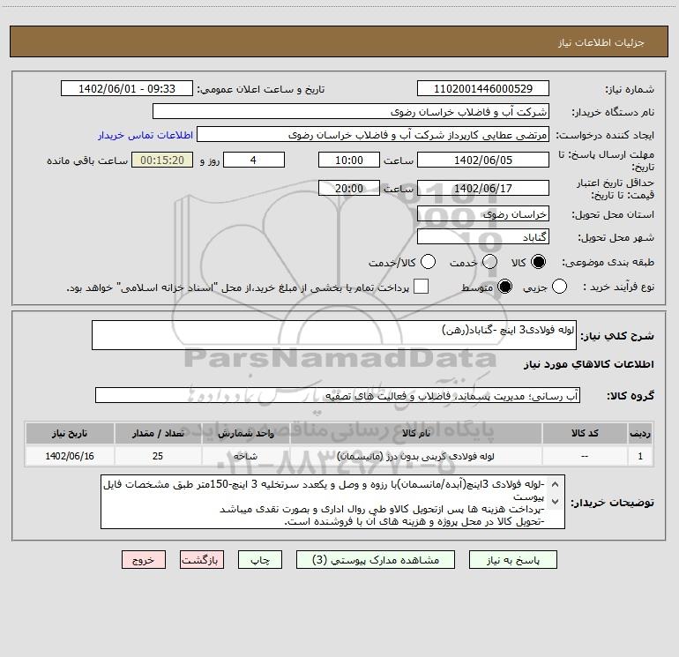Viewport: 679px width, 657px height.
Task: Click response deadline date 1402/06/05
Action: (483, 160)
